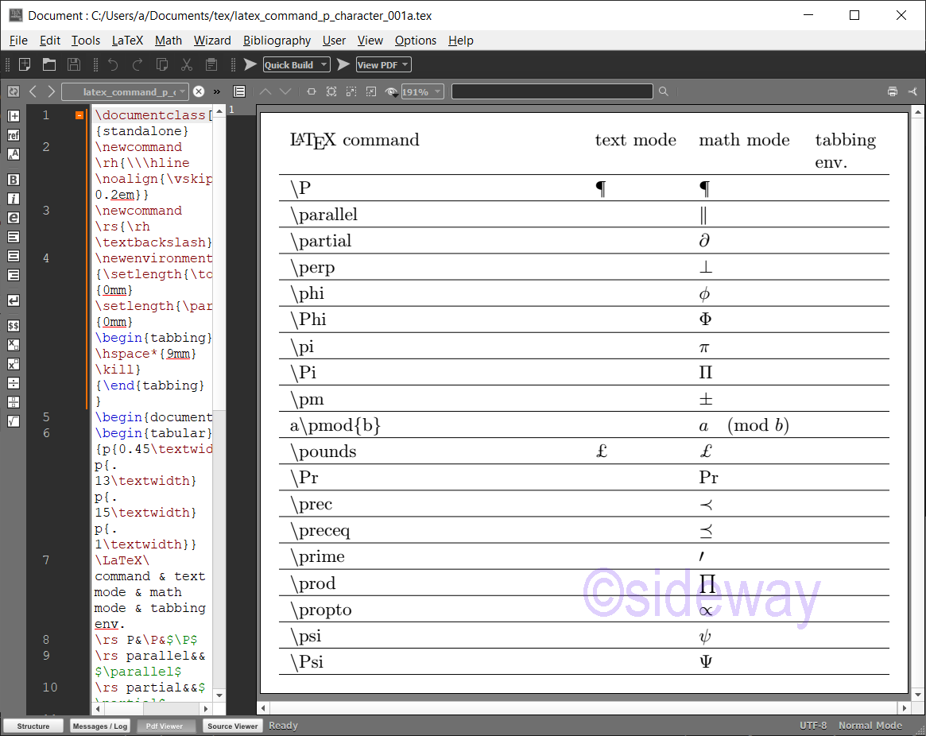The height and width of the screenshot is (736, 926).
Task: Open the LaTeX menu
Action: tap(127, 41)
